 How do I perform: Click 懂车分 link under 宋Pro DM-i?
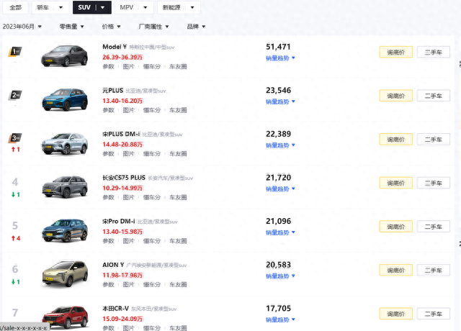pos(152,241)
